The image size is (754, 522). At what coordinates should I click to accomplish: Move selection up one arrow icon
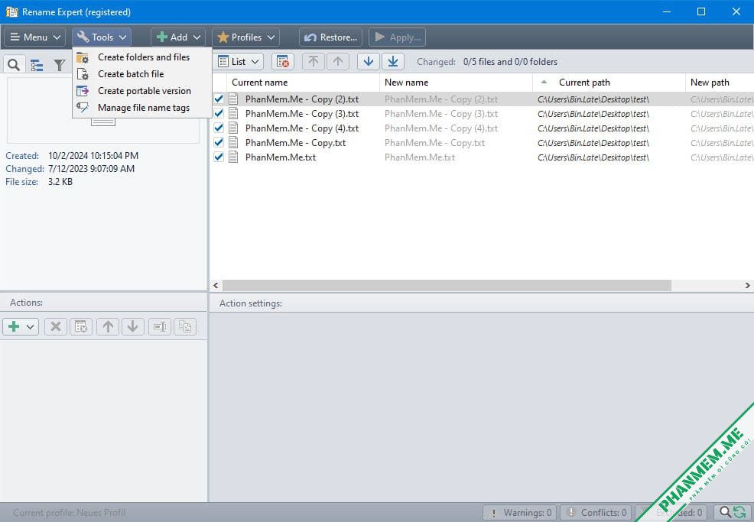(x=338, y=62)
